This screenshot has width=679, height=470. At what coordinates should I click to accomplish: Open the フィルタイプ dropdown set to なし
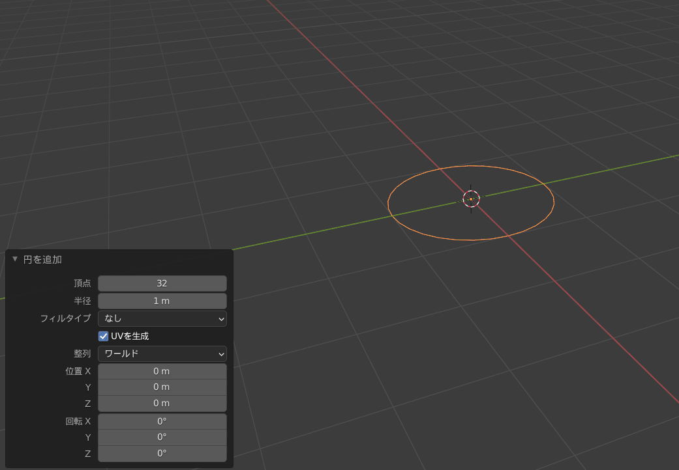[162, 319]
